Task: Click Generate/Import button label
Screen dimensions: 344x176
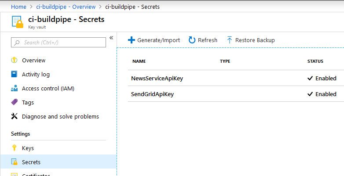Action: click(x=159, y=40)
